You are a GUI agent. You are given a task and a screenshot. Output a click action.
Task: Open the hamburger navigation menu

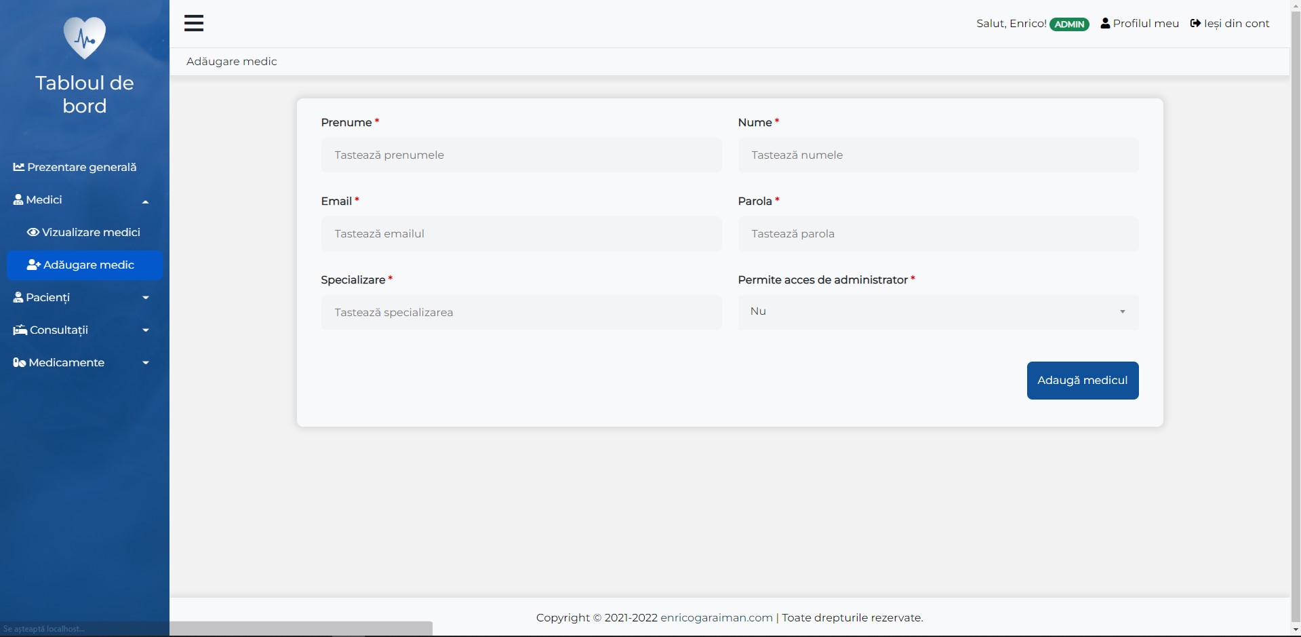coord(194,22)
